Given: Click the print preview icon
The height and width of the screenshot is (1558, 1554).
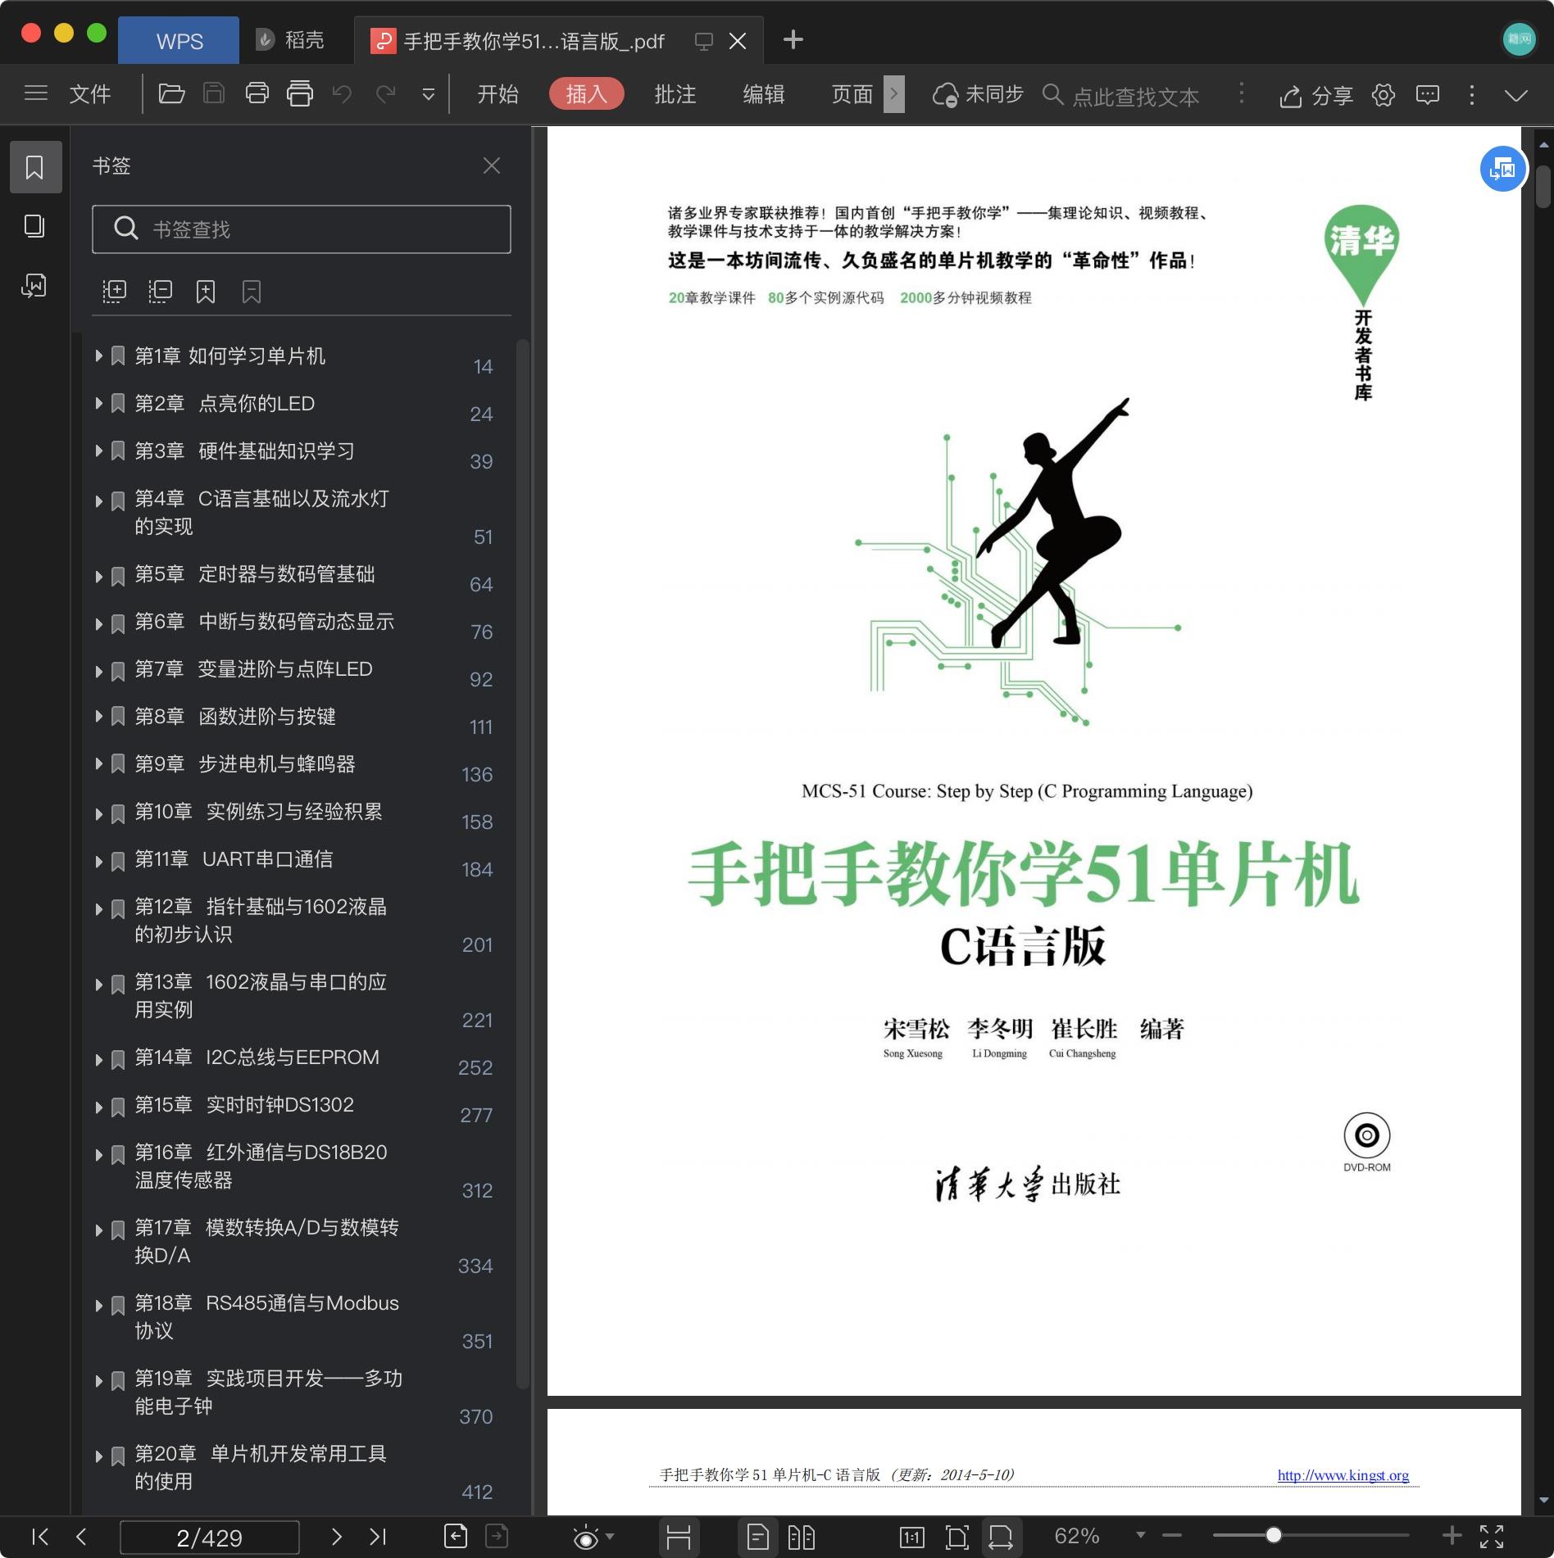Looking at the screenshot, I should pyautogui.click(x=300, y=93).
